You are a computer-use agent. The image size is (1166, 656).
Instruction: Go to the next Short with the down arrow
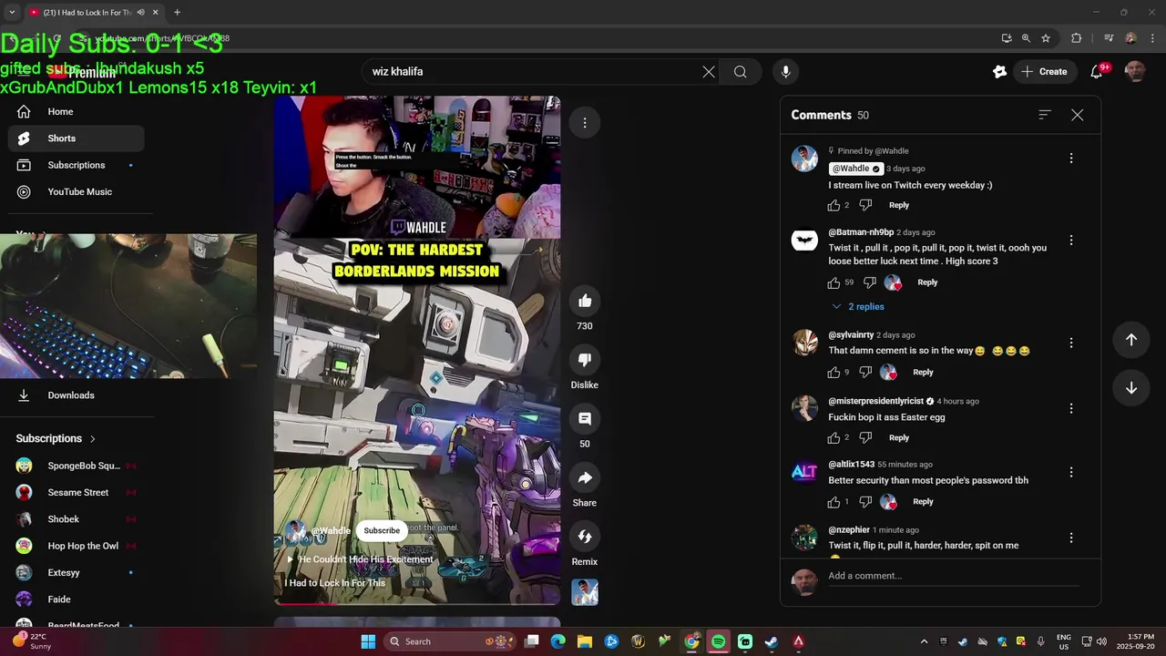coord(1130,388)
